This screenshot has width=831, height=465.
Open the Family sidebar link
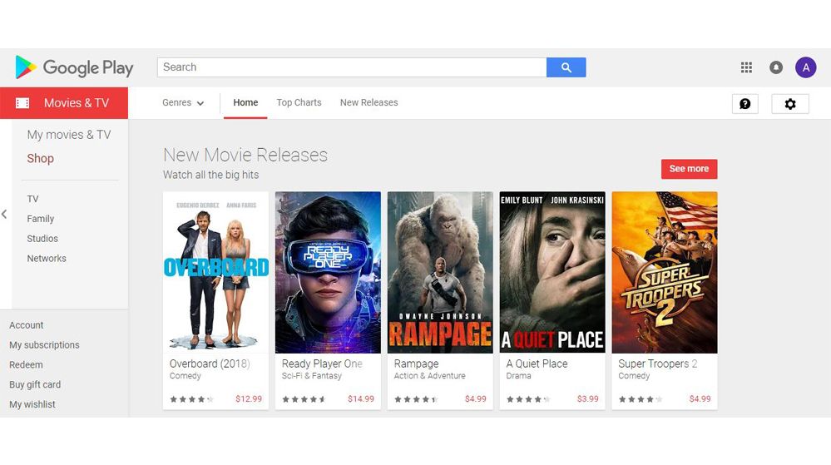coord(40,219)
